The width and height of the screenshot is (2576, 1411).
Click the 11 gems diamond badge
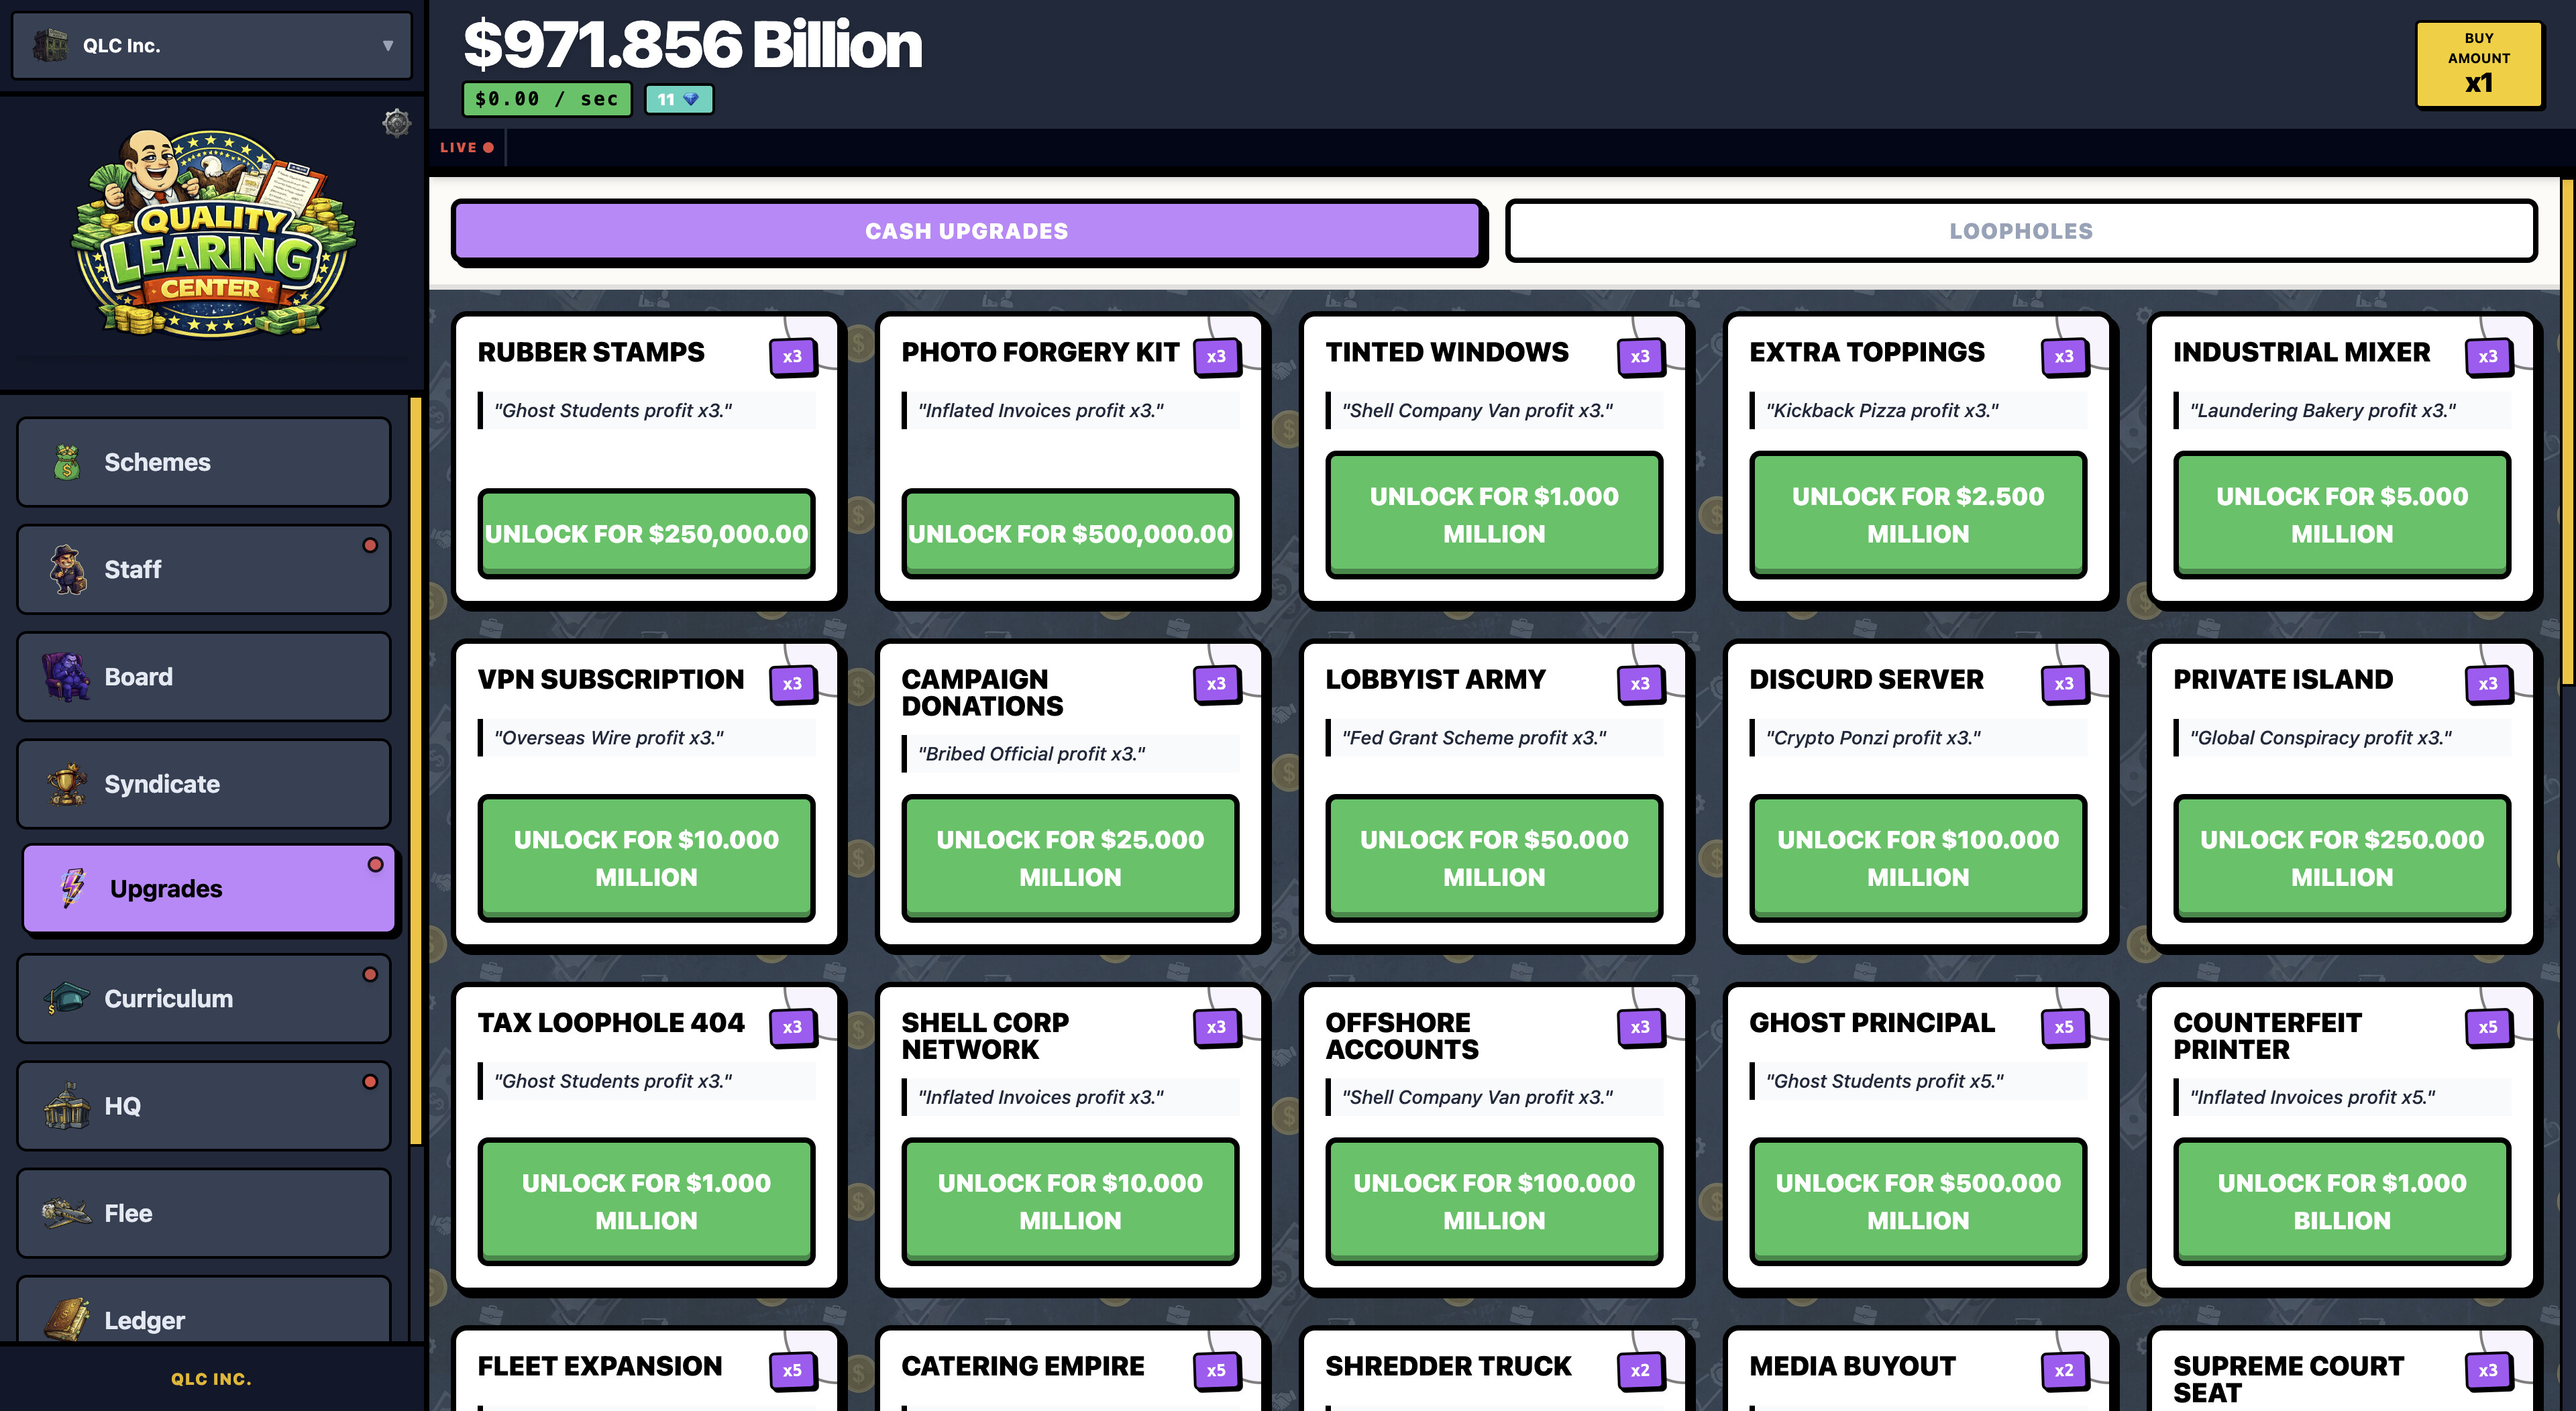pyautogui.click(x=679, y=99)
